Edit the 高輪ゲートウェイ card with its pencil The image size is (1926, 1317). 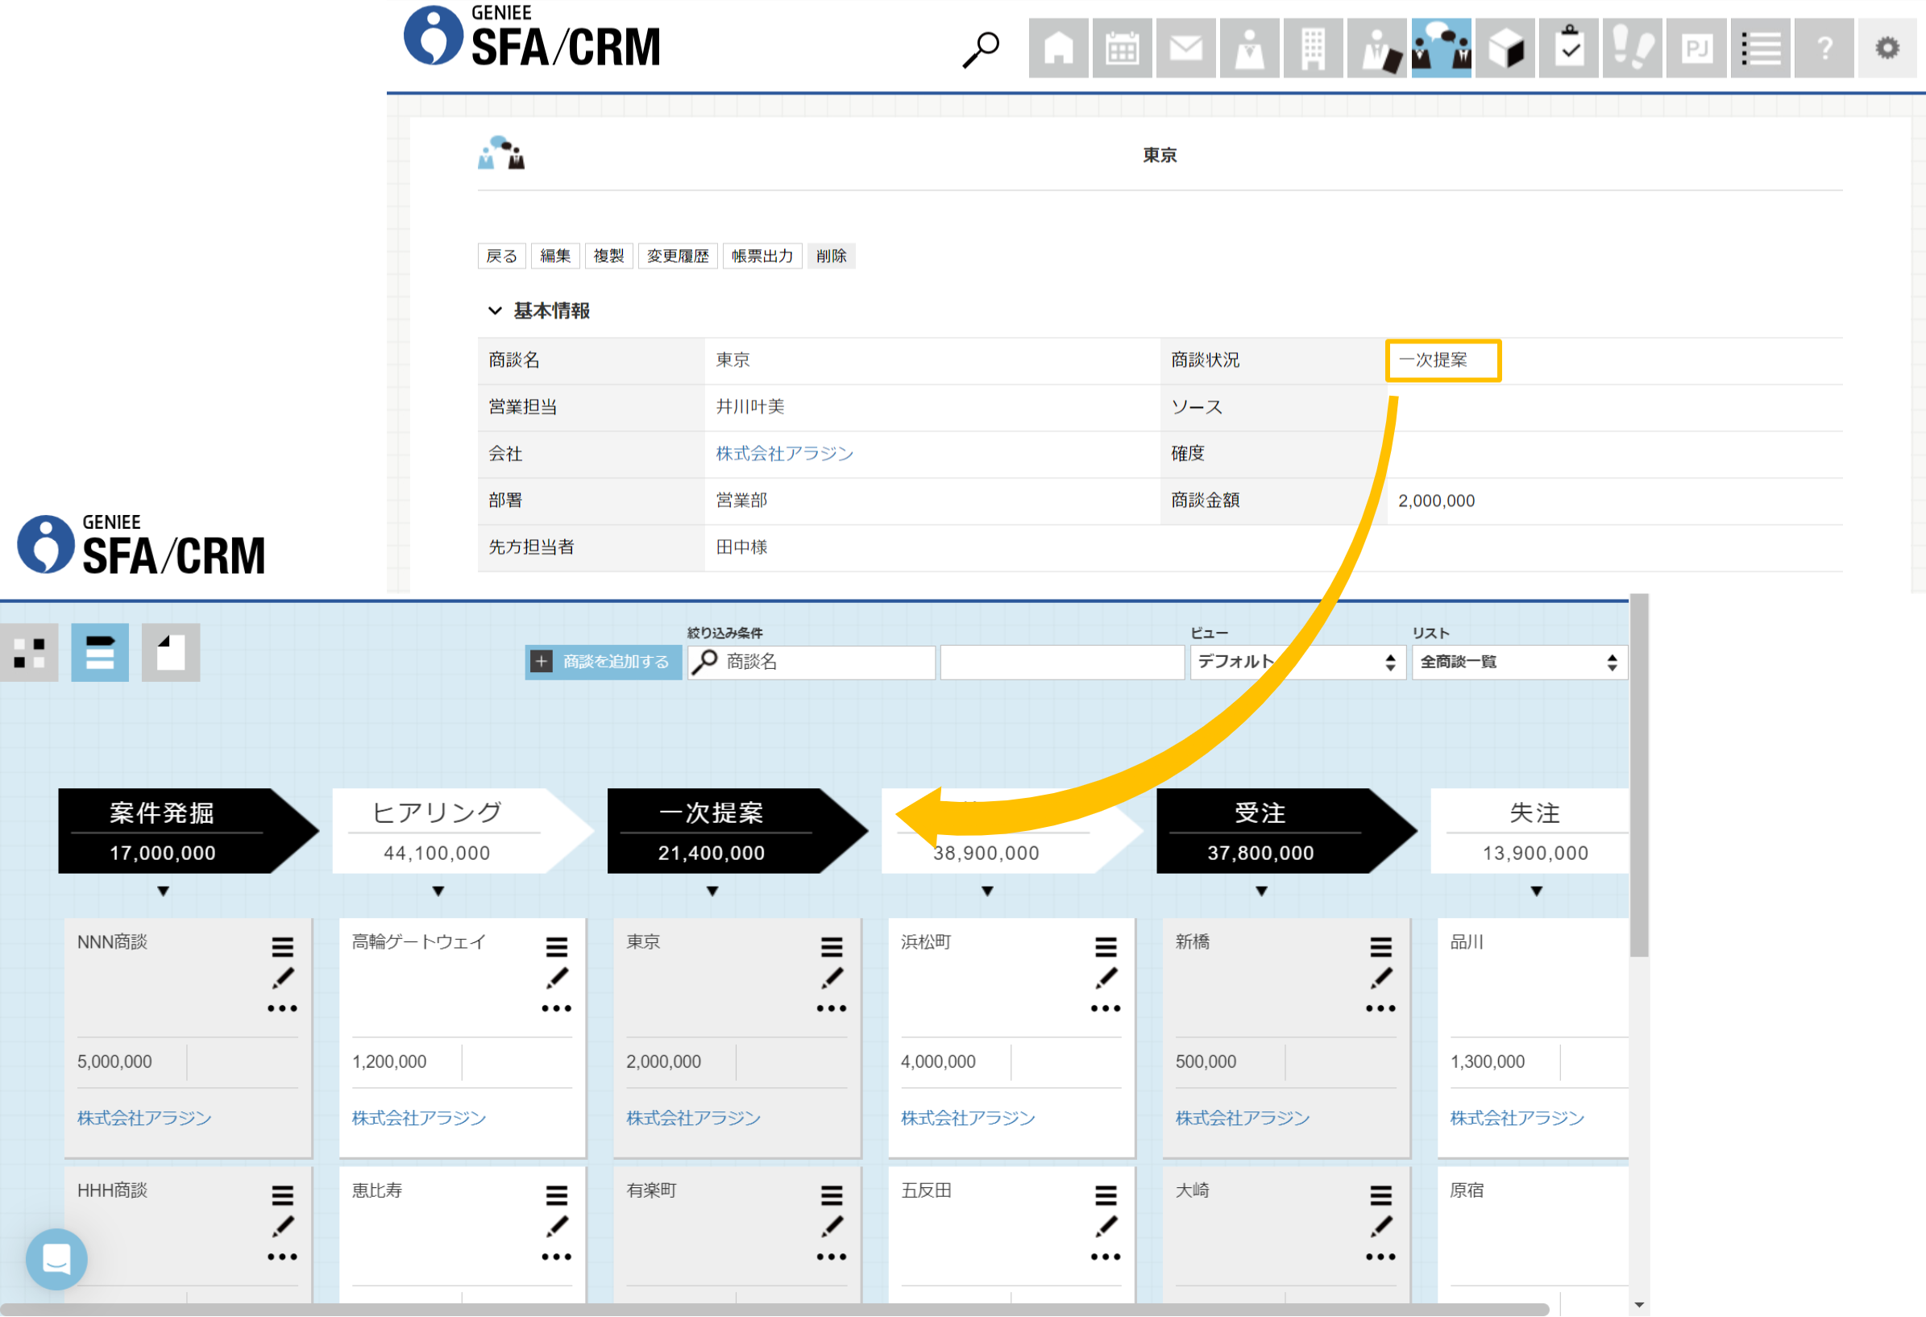click(x=557, y=978)
